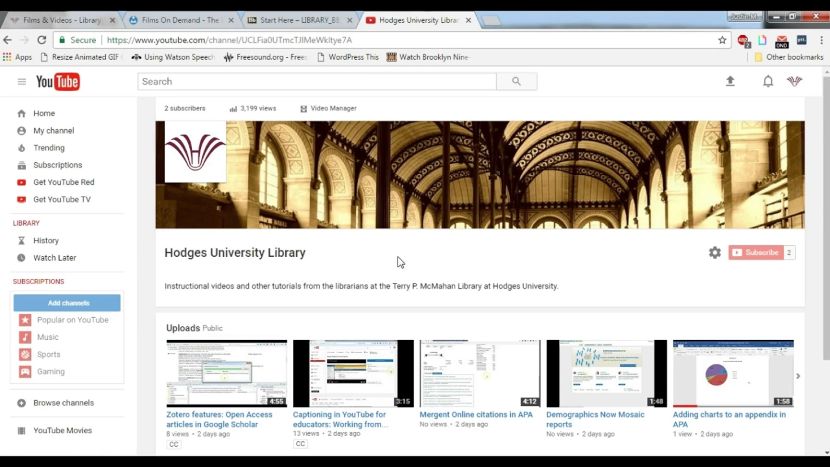
Task: Open the Chrome three-dot menu
Action: tap(821, 40)
